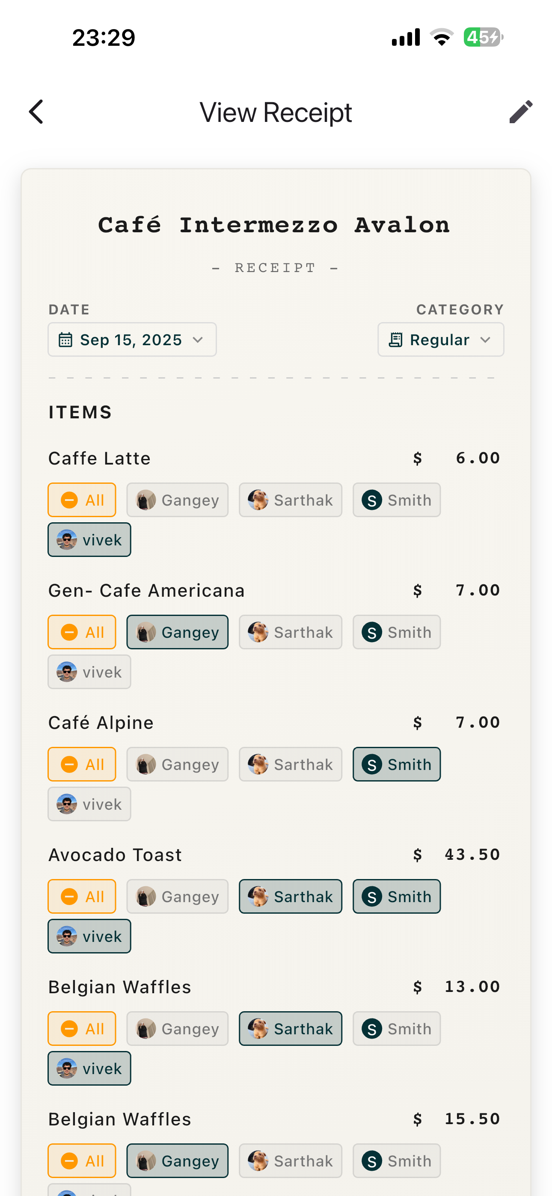The height and width of the screenshot is (1196, 552).
Task: Toggle Sarthak on the $13.00 Belgian Waffles
Action: click(291, 1028)
